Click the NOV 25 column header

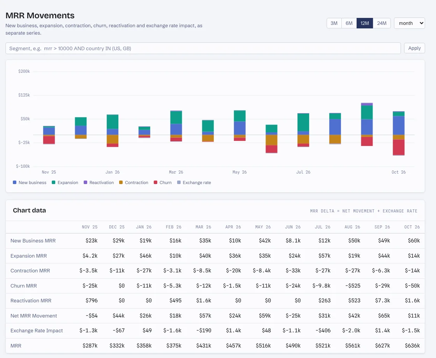tap(90, 227)
